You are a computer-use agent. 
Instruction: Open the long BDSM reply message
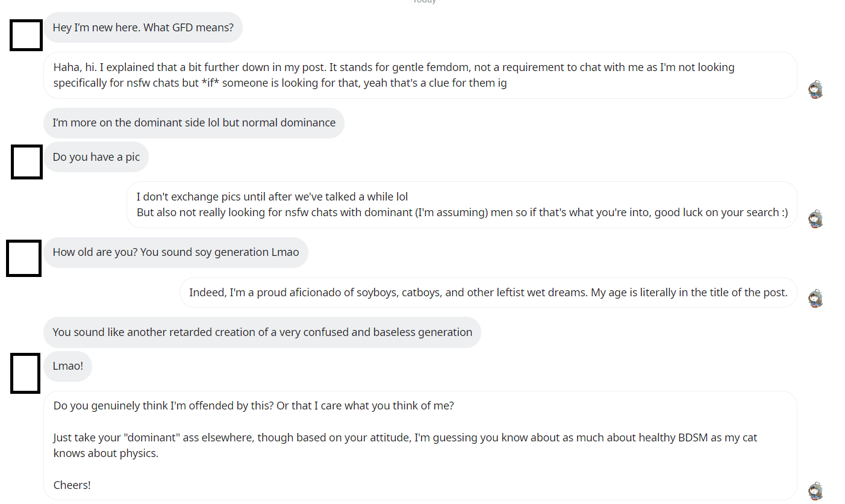420,445
